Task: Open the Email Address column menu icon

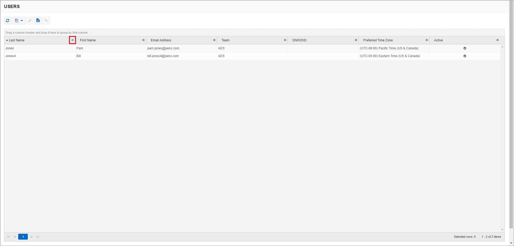Action: tap(214, 40)
